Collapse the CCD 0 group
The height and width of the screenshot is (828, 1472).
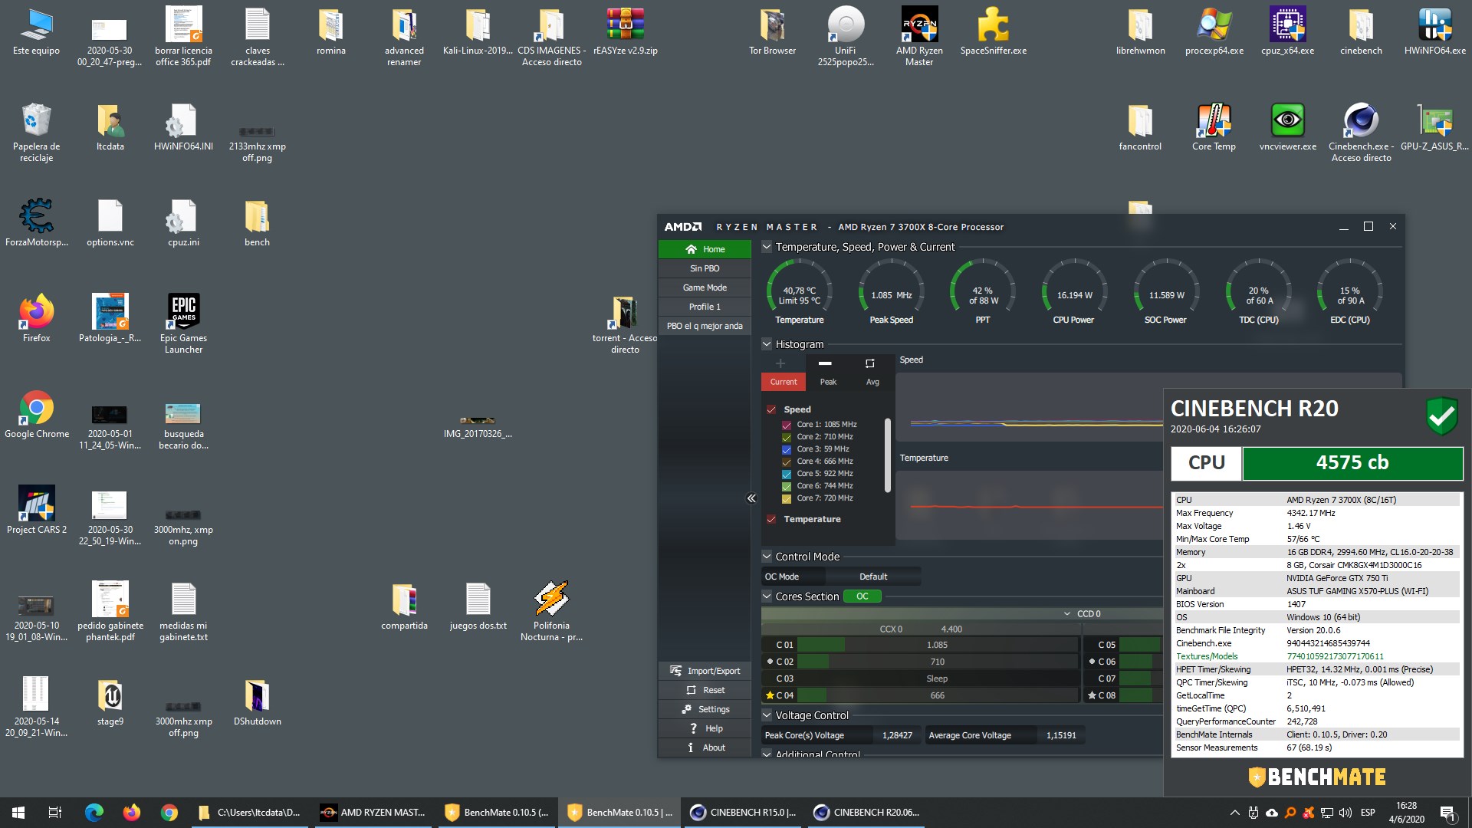(1067, 614)
